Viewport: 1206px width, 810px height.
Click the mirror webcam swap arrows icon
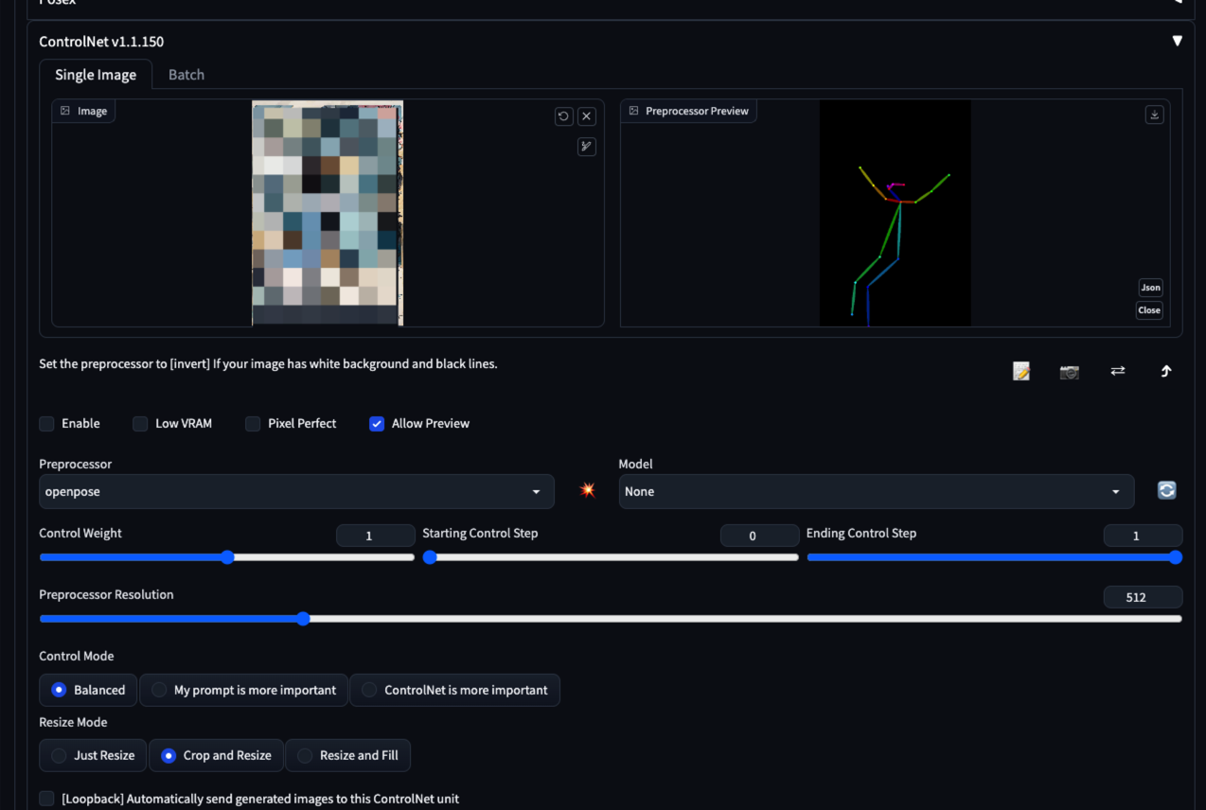tap(1118, 371)
